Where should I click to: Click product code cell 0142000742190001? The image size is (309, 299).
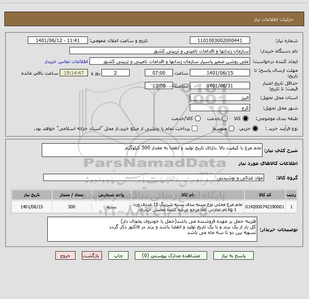pos(265,207)
